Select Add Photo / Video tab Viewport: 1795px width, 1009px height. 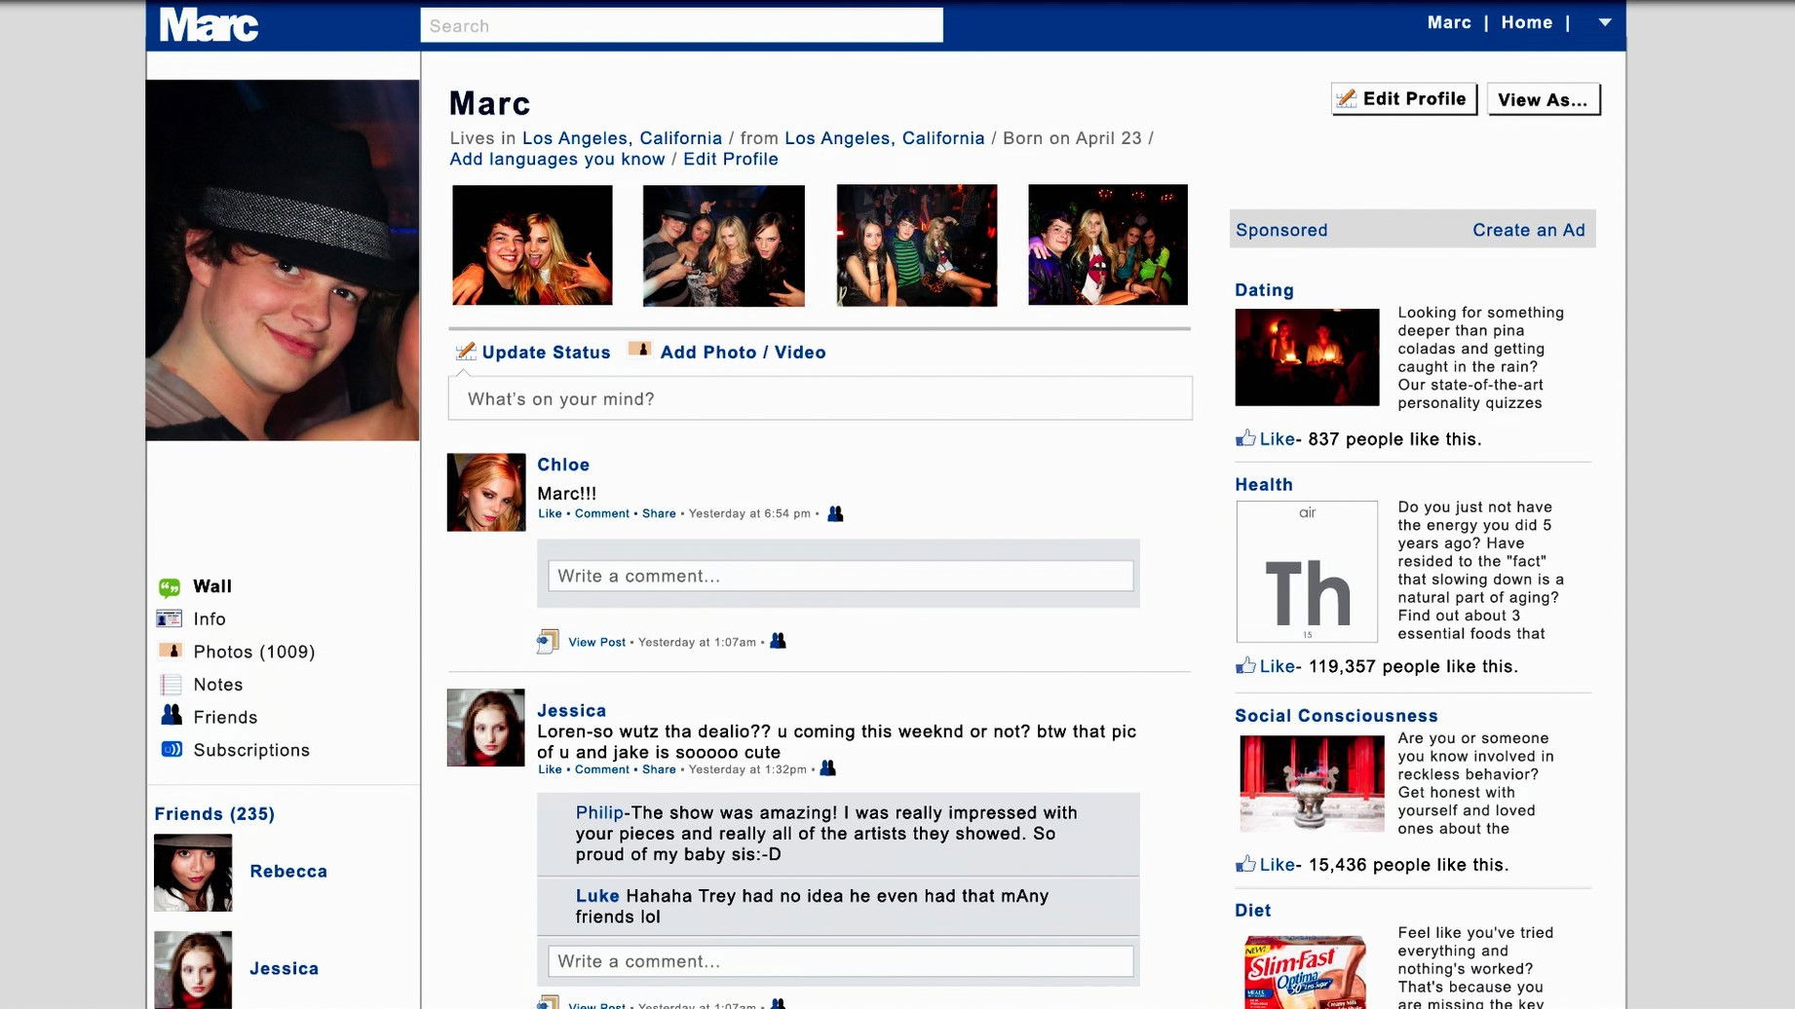point(742,353)
